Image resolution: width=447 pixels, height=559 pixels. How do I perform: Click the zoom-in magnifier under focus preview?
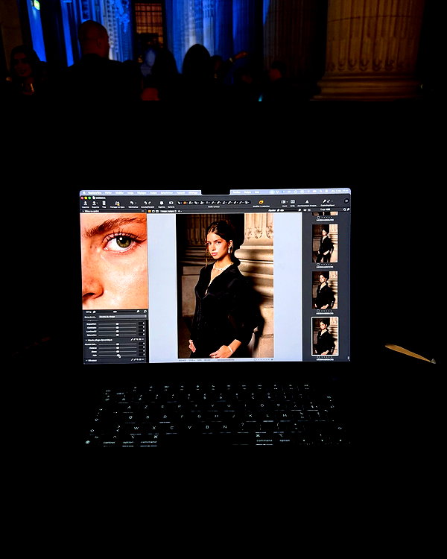[x=138, y=312]
